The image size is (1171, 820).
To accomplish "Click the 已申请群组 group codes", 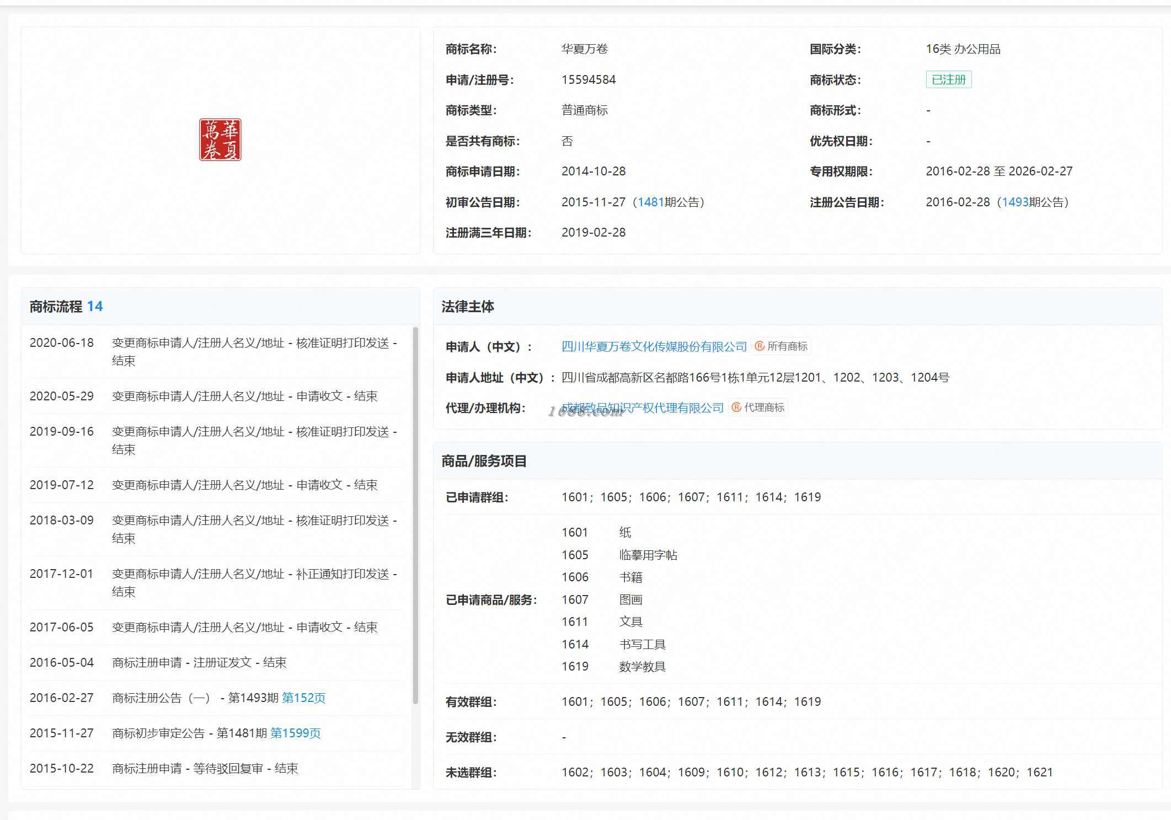I will click(691, 497).
